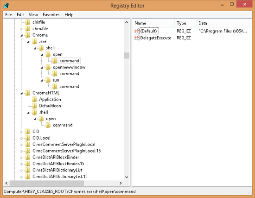Click the .exe key folder icon
Screen dimensions: 255x198
(x=34, y=41)
